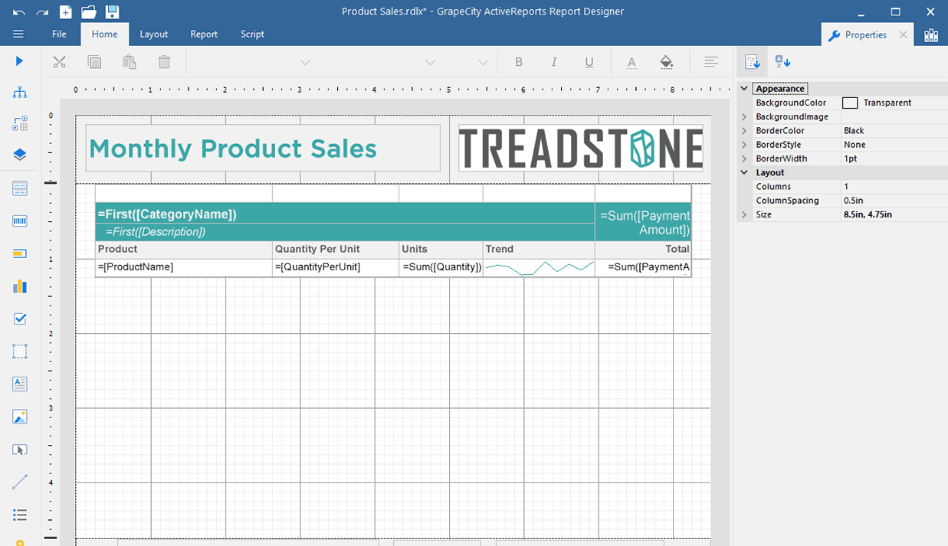This screenshot has width=948, height=546.
Task: Click the Undo arrow in title bar
Action: (19, 11)
